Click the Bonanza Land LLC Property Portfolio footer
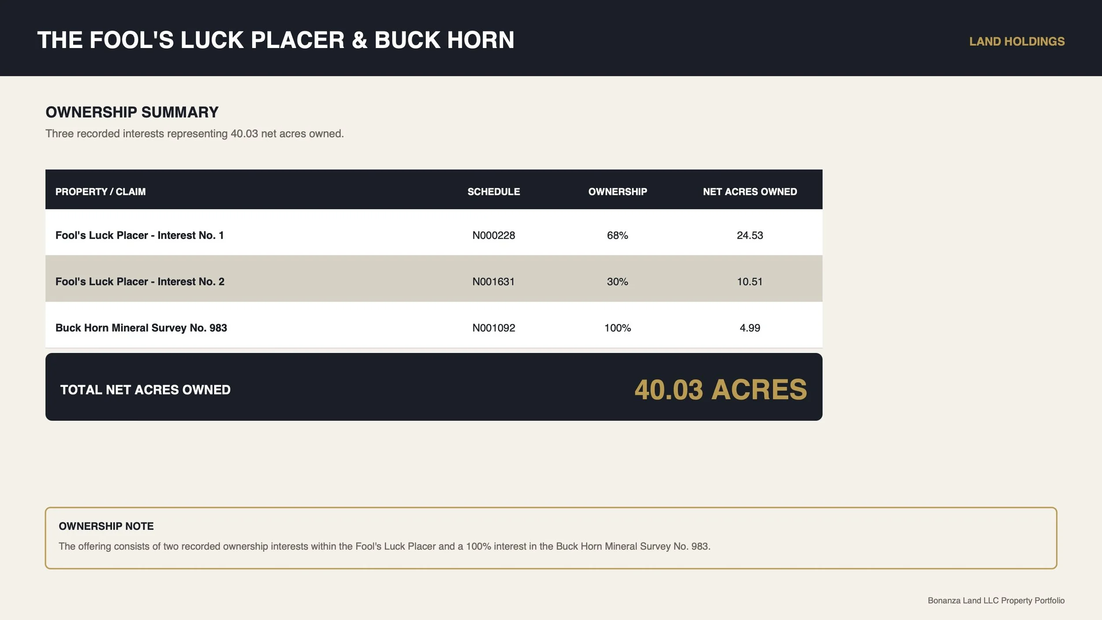This screenshot has height=620, width=1102. 996,601
